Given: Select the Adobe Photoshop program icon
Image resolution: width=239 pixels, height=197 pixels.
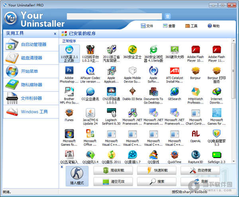Looking at the screenshot, I should point(69,75).
